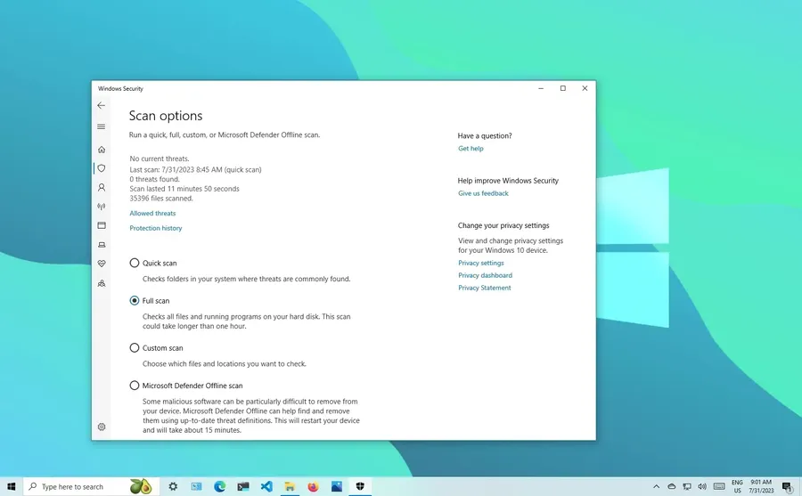Open Settings gear from the taskbar
802x496 pixels.
click(x=173, y=486)
